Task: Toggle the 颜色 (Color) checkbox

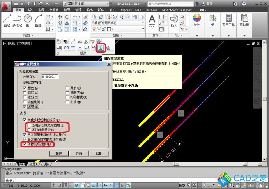Action: tap(25, 88)
